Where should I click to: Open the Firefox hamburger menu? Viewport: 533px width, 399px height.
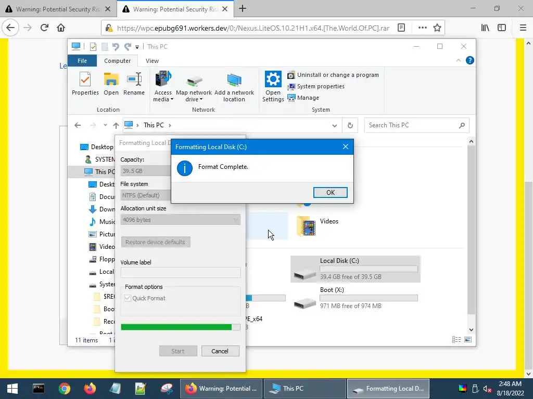pyautogui.click(x=523, y=28)
